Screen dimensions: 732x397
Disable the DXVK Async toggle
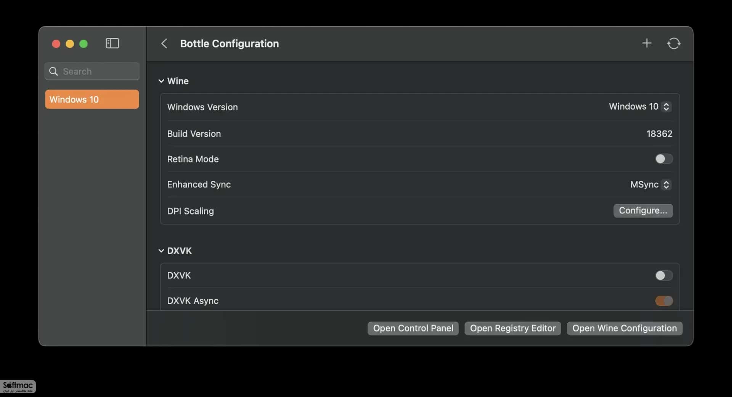[x=664, y=301]
